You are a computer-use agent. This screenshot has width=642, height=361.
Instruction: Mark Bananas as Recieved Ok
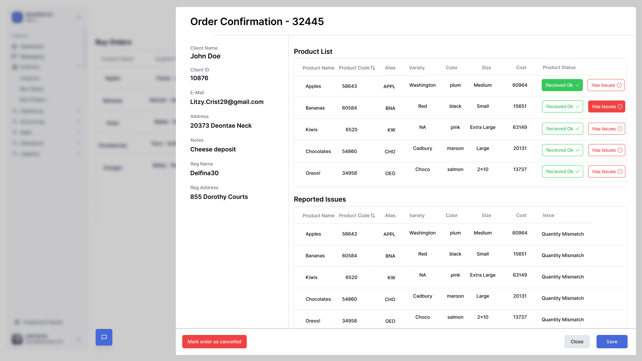click(562, 107)
